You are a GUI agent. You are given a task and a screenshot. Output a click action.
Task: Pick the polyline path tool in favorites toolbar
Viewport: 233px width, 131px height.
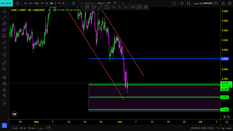133,7
